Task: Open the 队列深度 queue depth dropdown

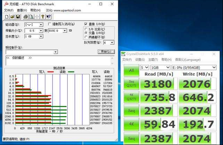Action: tap(112, 43)
